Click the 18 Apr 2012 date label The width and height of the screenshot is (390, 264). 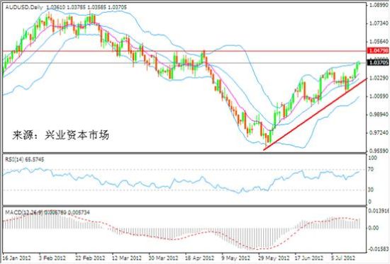click(200, 258)
